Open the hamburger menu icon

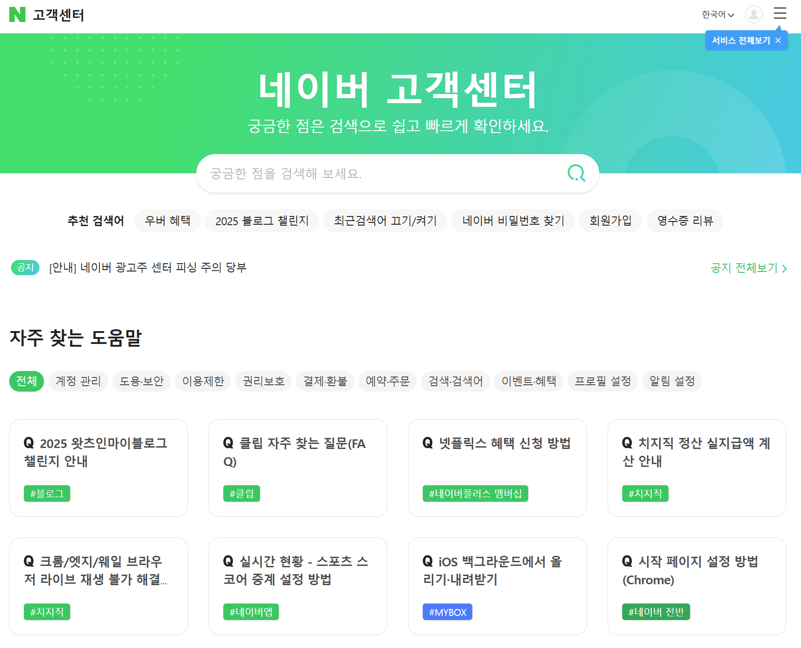(x=780, y=13)
